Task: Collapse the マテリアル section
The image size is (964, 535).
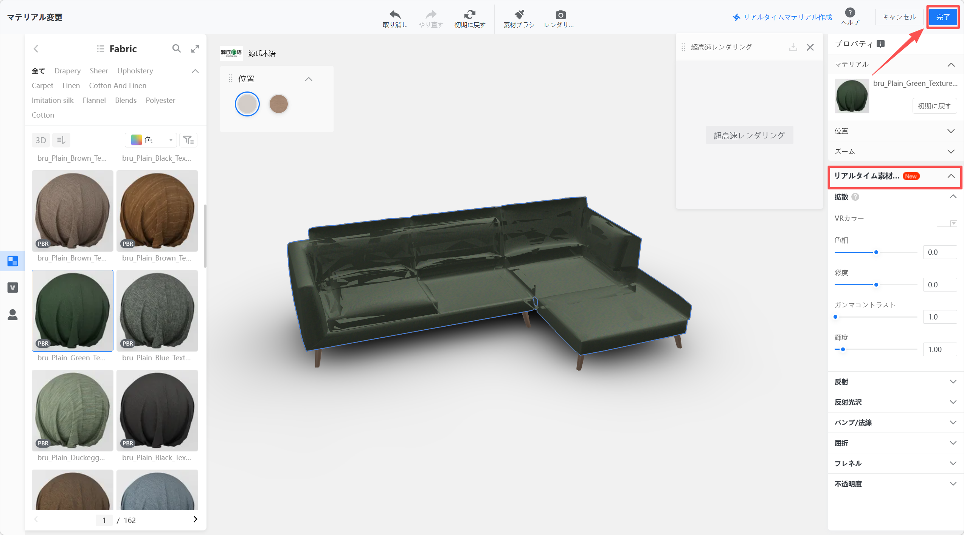Action: 951,65
